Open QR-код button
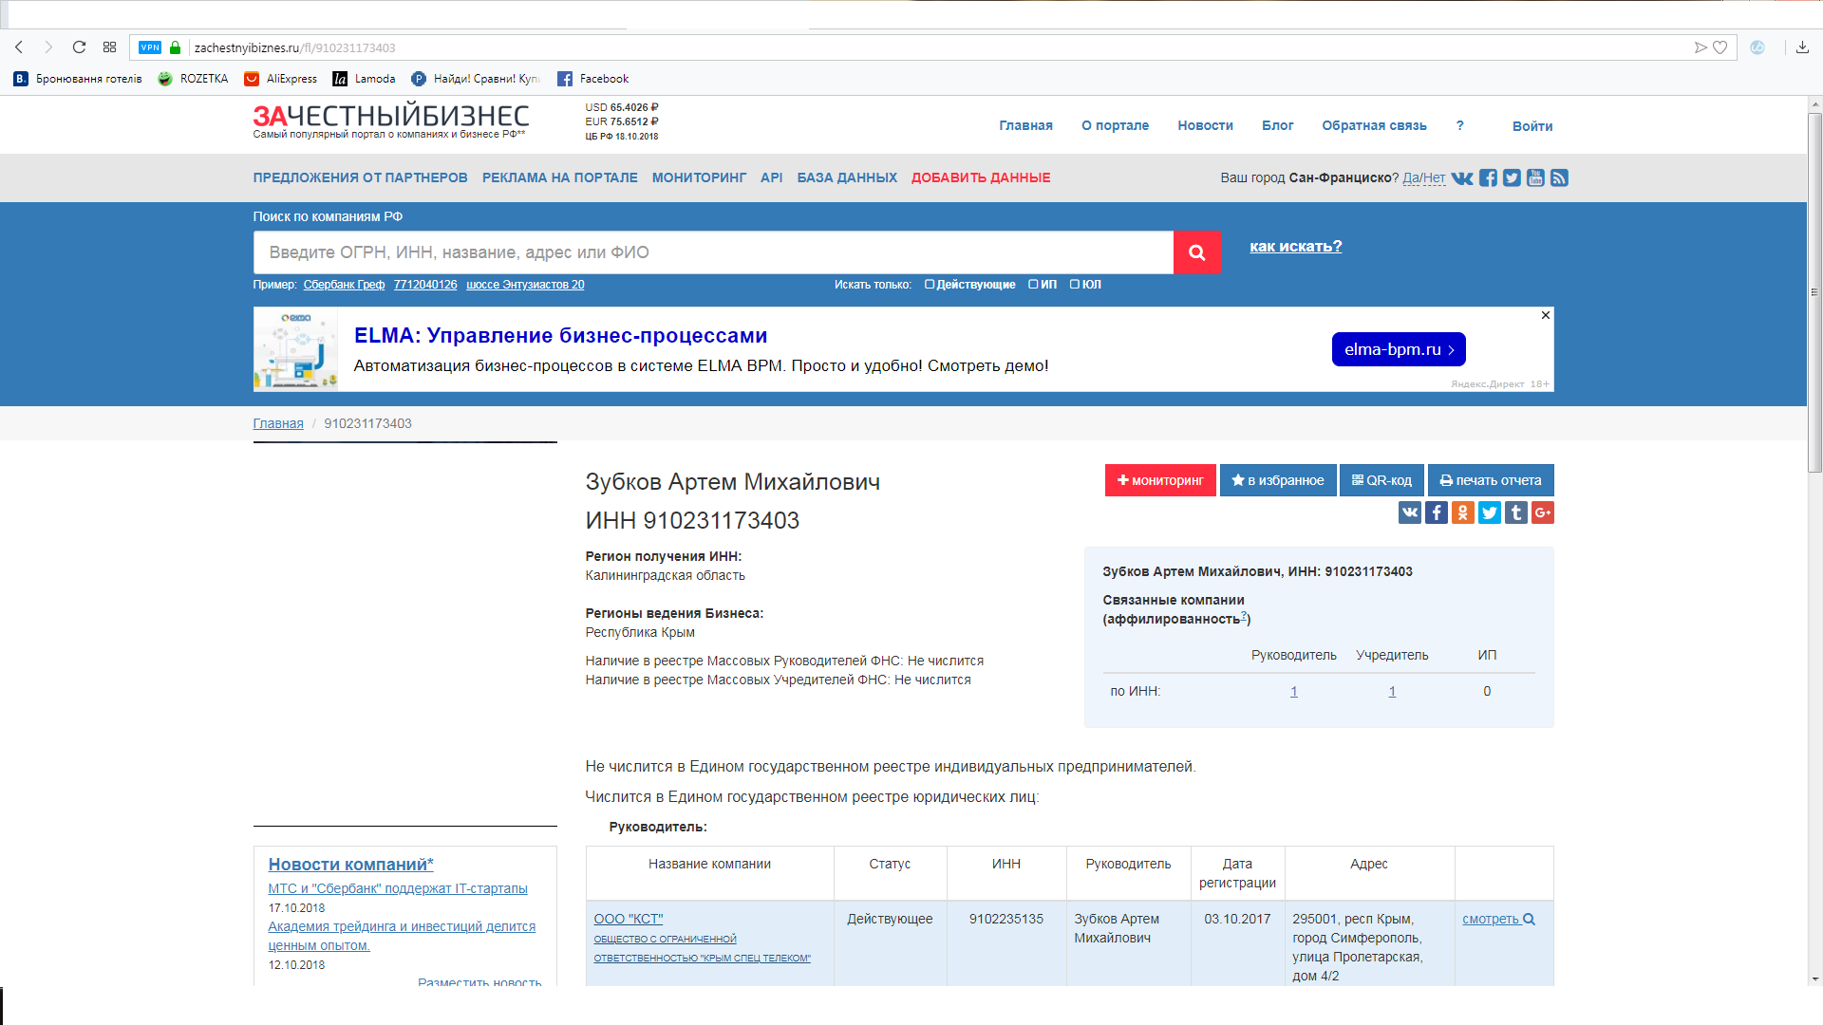 point(1381,480)
